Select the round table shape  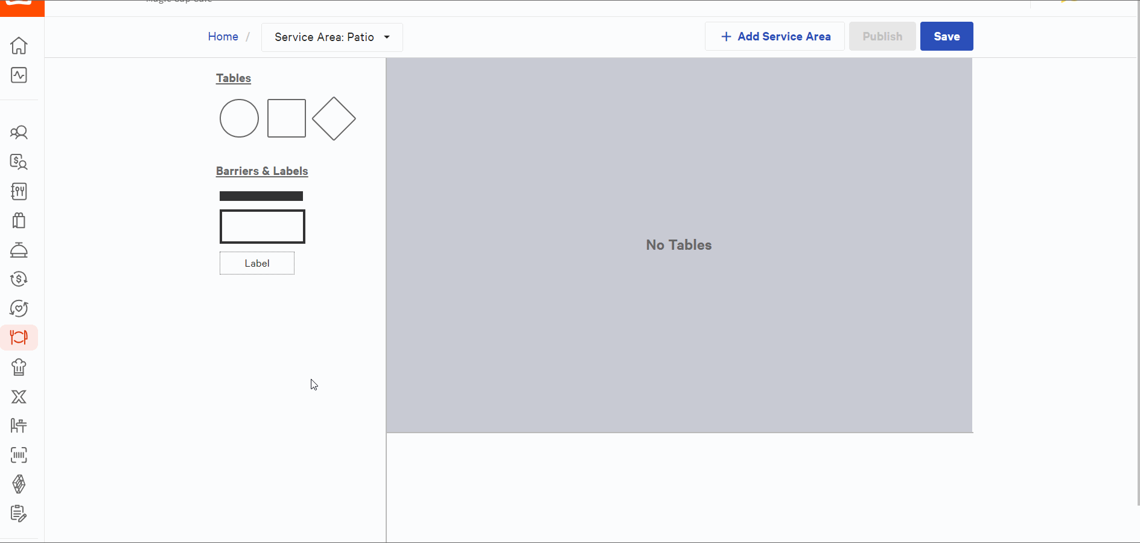tap(239, 118)
